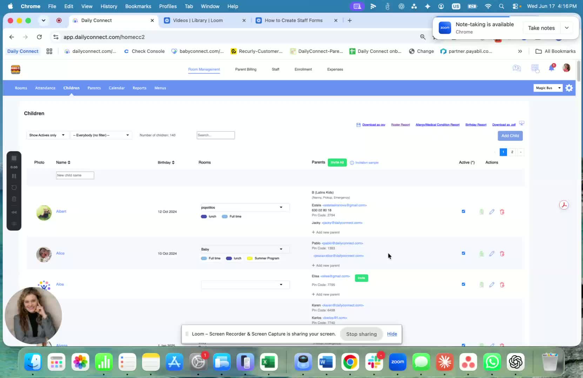Click the presentation screen icon after Download as .pdf
583x378 pixels.
point(522,123)
